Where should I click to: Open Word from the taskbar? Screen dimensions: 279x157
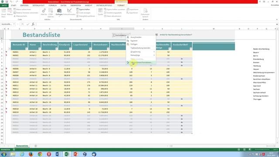(x=58, y=154)
